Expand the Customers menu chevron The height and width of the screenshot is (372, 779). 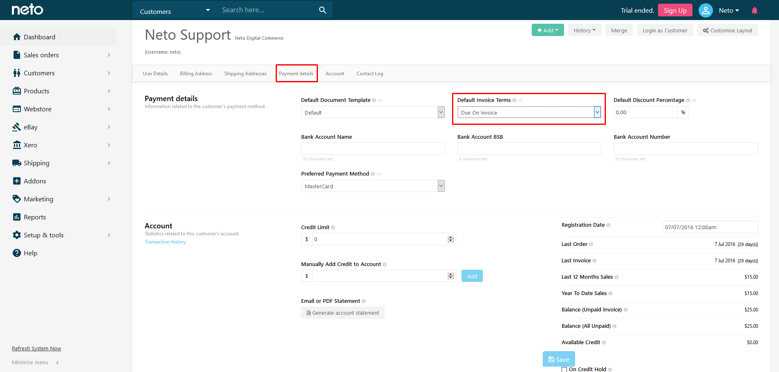click(109, 73)
